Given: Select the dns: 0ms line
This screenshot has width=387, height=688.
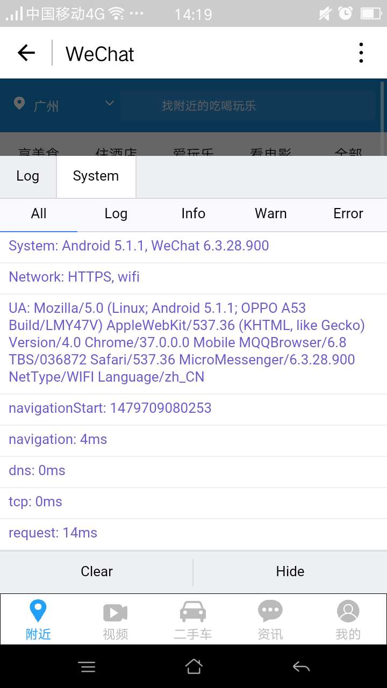Looking at the screenshot, I should click(193, 471).
